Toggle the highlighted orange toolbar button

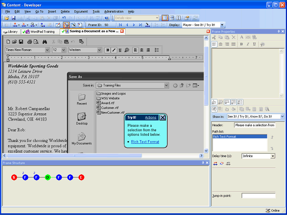[66, 25]
